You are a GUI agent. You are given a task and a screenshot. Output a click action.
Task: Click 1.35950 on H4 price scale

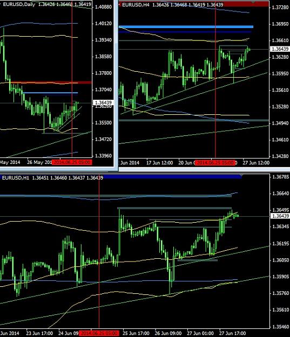(280, 73)
